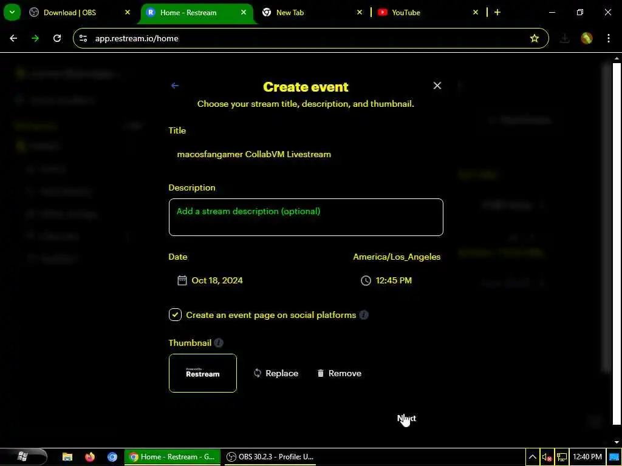
Task: Close the Create event dialog
Action: [x=437, y=86]
